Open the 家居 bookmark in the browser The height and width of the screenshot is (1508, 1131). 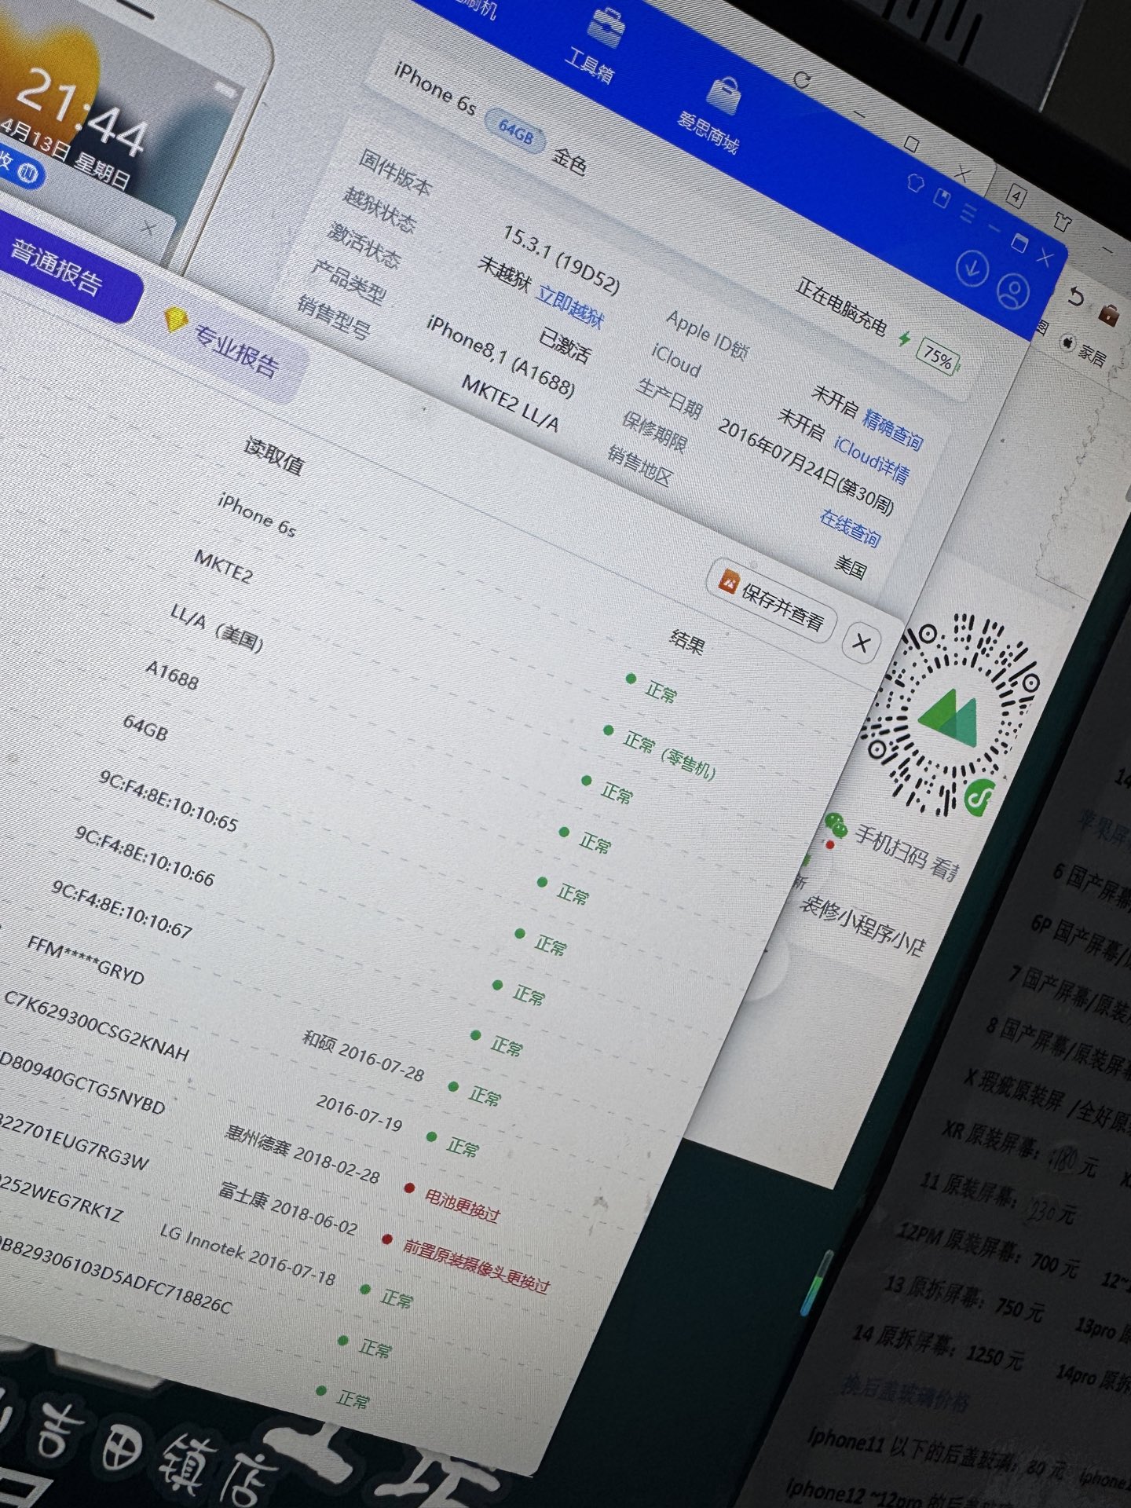[x=1084, y=351]
